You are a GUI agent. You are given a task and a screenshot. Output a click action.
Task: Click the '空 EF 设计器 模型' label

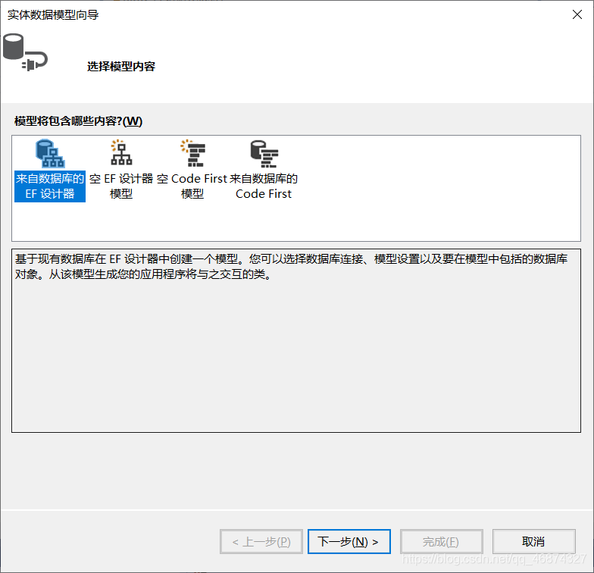tap(121, 186)
